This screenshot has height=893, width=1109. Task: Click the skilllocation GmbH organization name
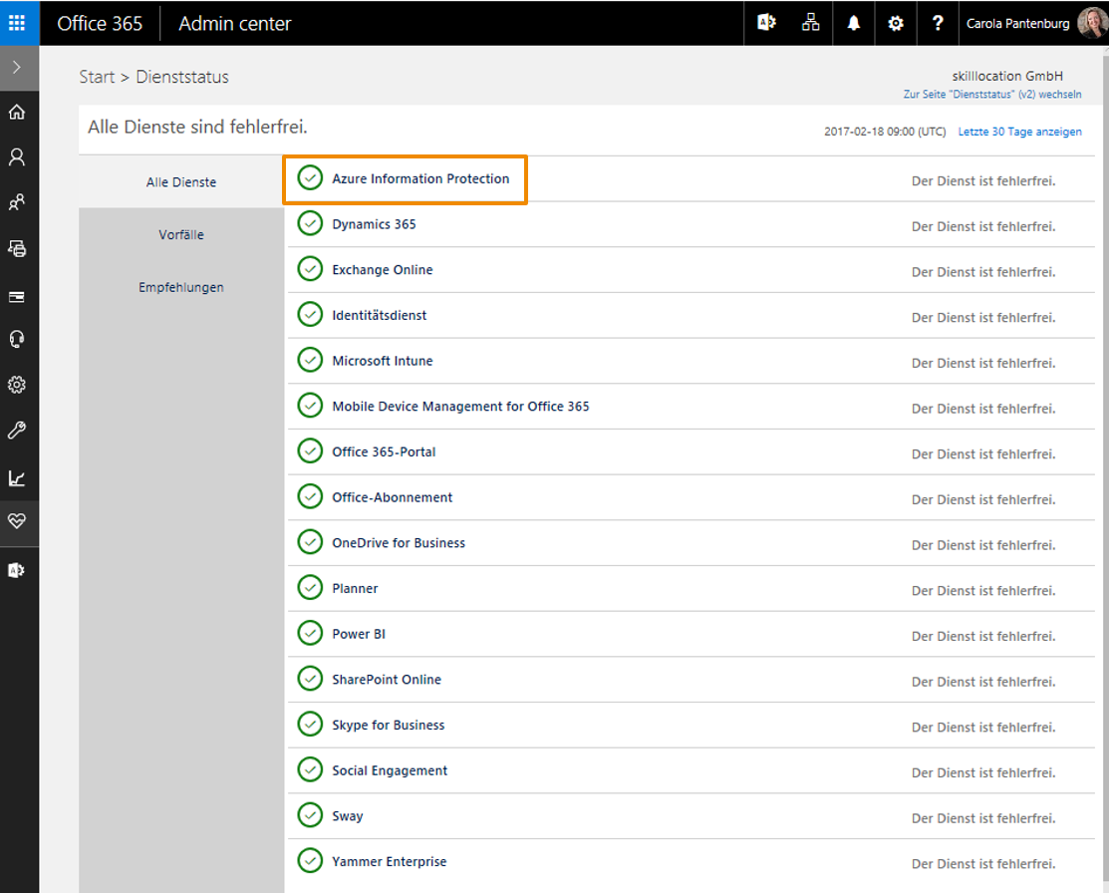1007,76
